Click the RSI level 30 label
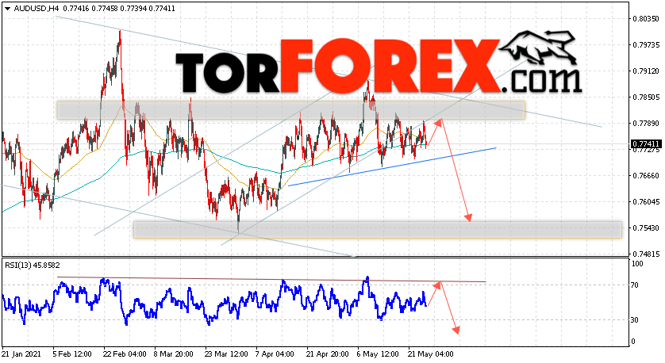Screen dimensions: 665x363 point(635,320)
